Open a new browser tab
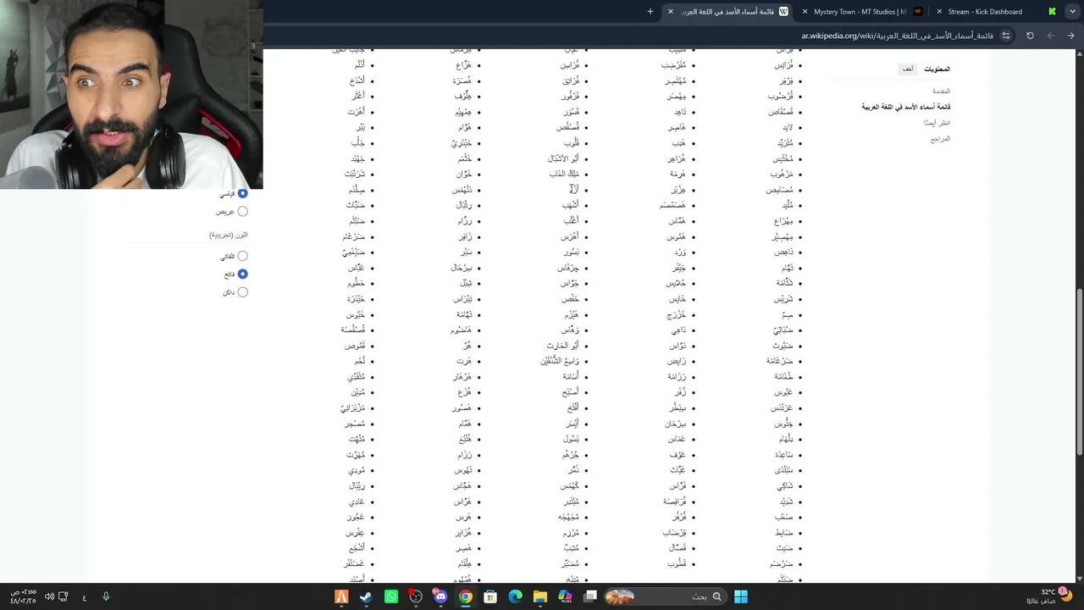The height and width of the screenshot is (610, 1084). point(650,12)
